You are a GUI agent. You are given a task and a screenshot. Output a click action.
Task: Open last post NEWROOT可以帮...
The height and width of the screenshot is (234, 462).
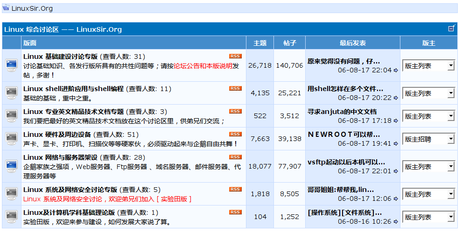[x=343, y=135]
